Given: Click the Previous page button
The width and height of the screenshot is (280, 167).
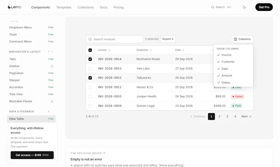Looking at the screenshot, I should [x=198, y=116].
